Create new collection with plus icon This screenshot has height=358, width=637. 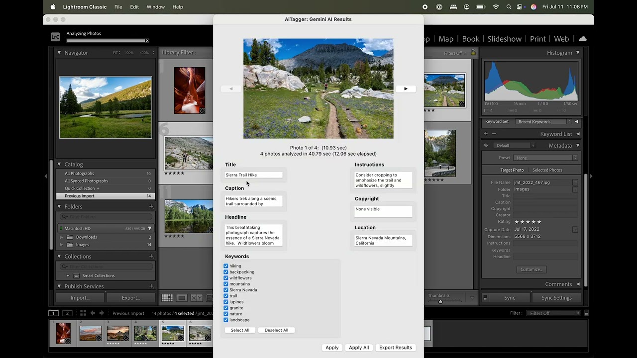coord(151,257)
